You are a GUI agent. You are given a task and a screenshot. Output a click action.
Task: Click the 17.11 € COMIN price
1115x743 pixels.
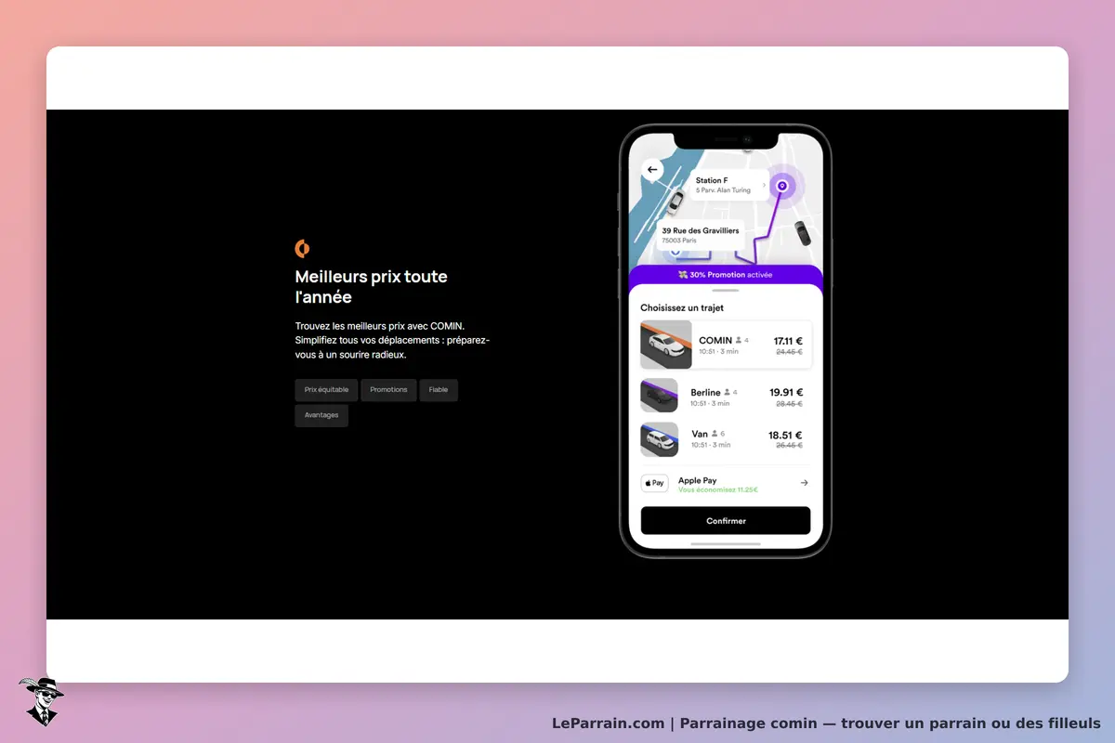tap(788, 341)
